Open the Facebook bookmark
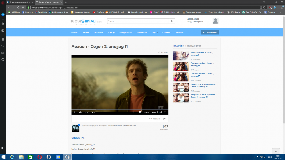This screenshot has height=160, width=285. pos(27,12)
